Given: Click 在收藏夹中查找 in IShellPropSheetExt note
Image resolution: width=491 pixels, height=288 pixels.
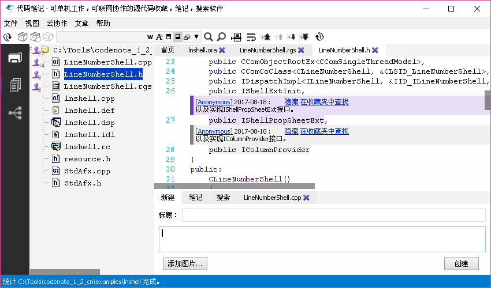Looking at the screenshot, I should pyautogui.click(x=325, y=102).
